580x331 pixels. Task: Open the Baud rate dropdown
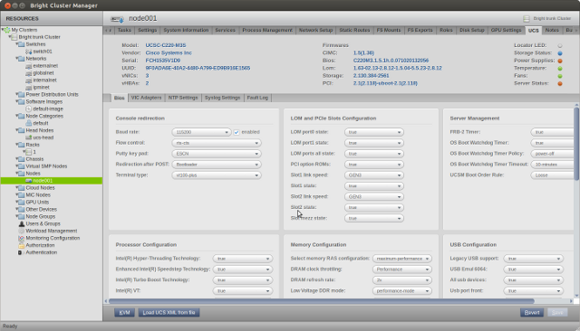tap(201, 132)
